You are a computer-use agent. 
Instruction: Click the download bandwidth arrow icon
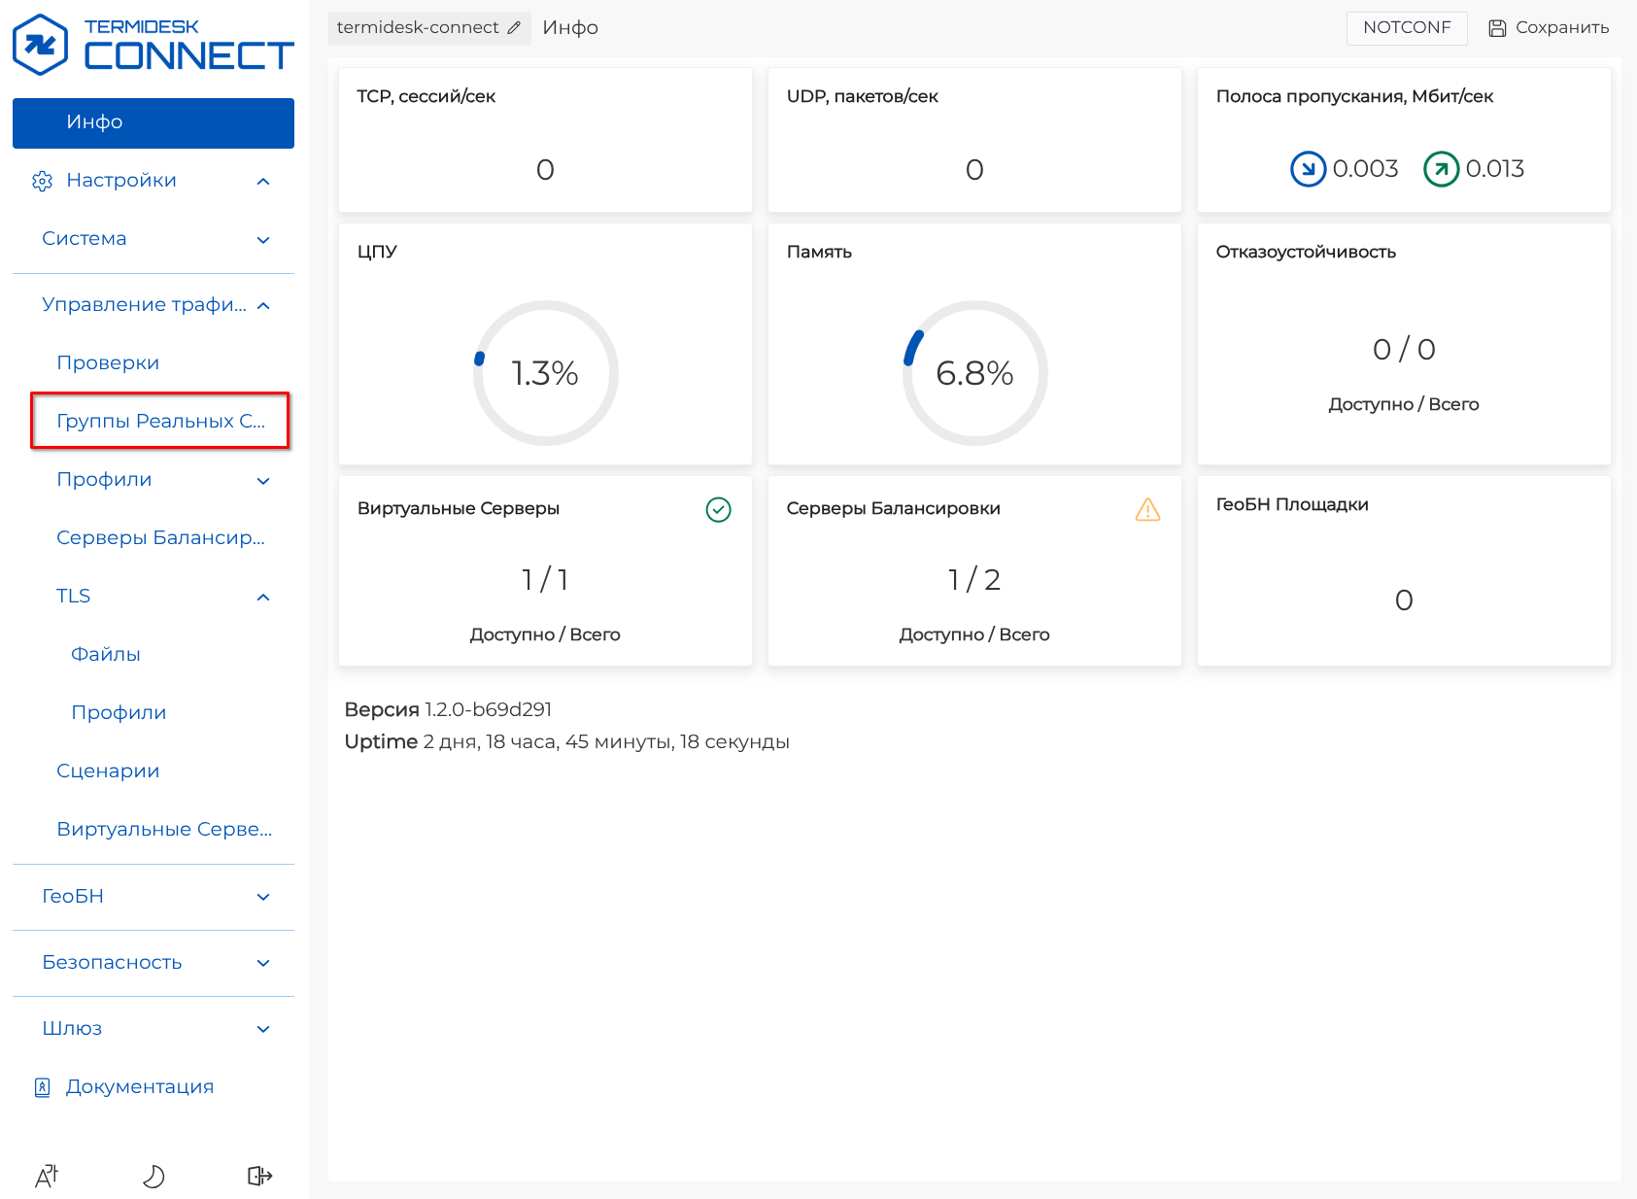[1308, 169]
